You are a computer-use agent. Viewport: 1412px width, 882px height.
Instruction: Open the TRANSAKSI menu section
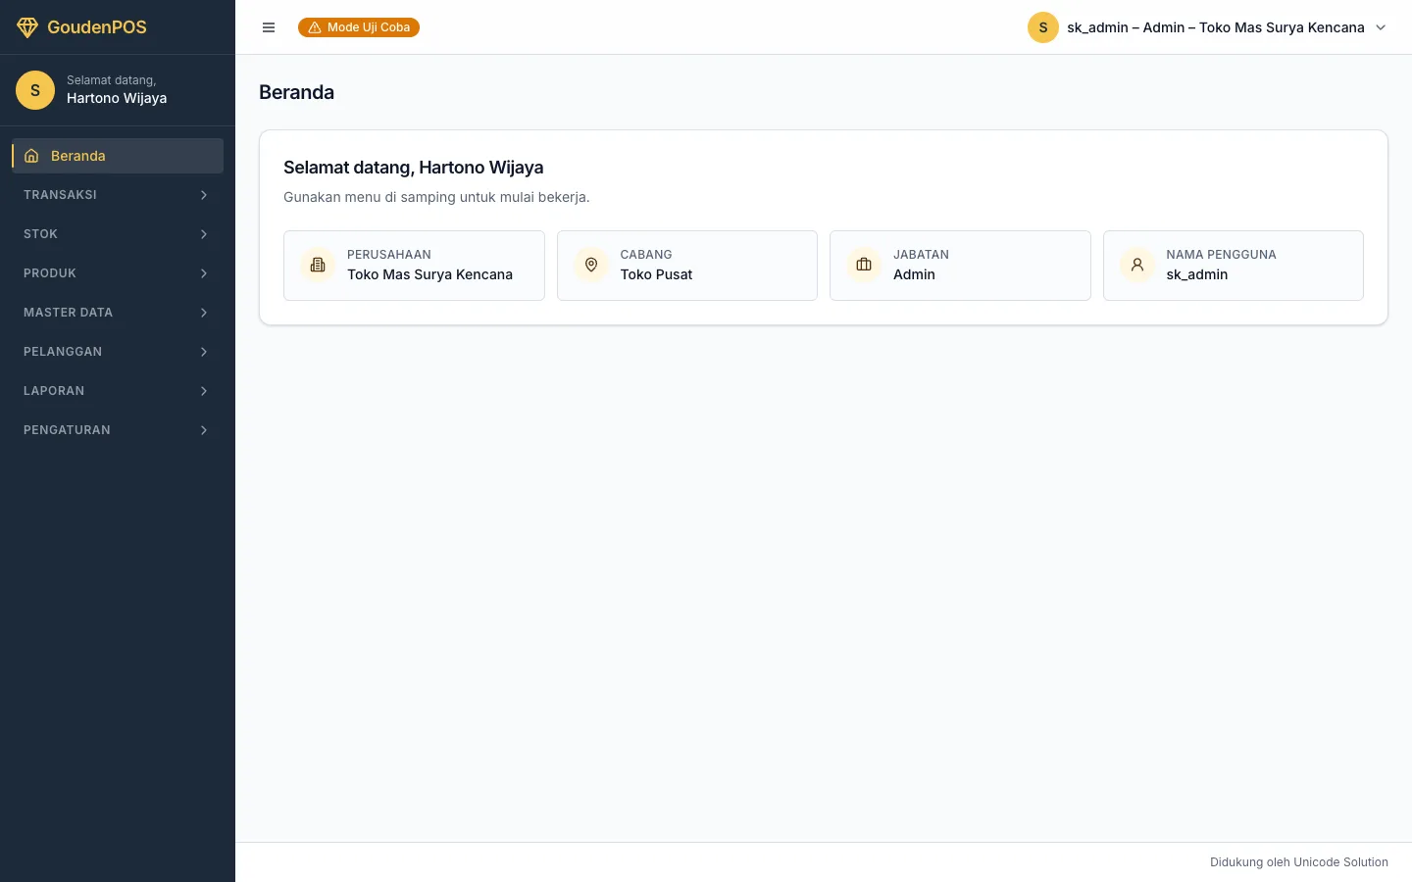pyautogui.click(x=118, y=195)
